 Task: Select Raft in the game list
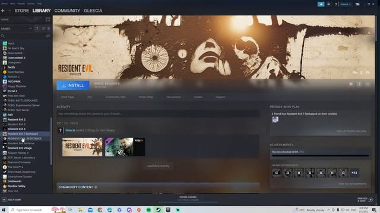point(10,115)
